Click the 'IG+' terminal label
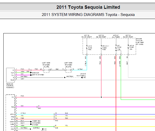 (13, 97)
